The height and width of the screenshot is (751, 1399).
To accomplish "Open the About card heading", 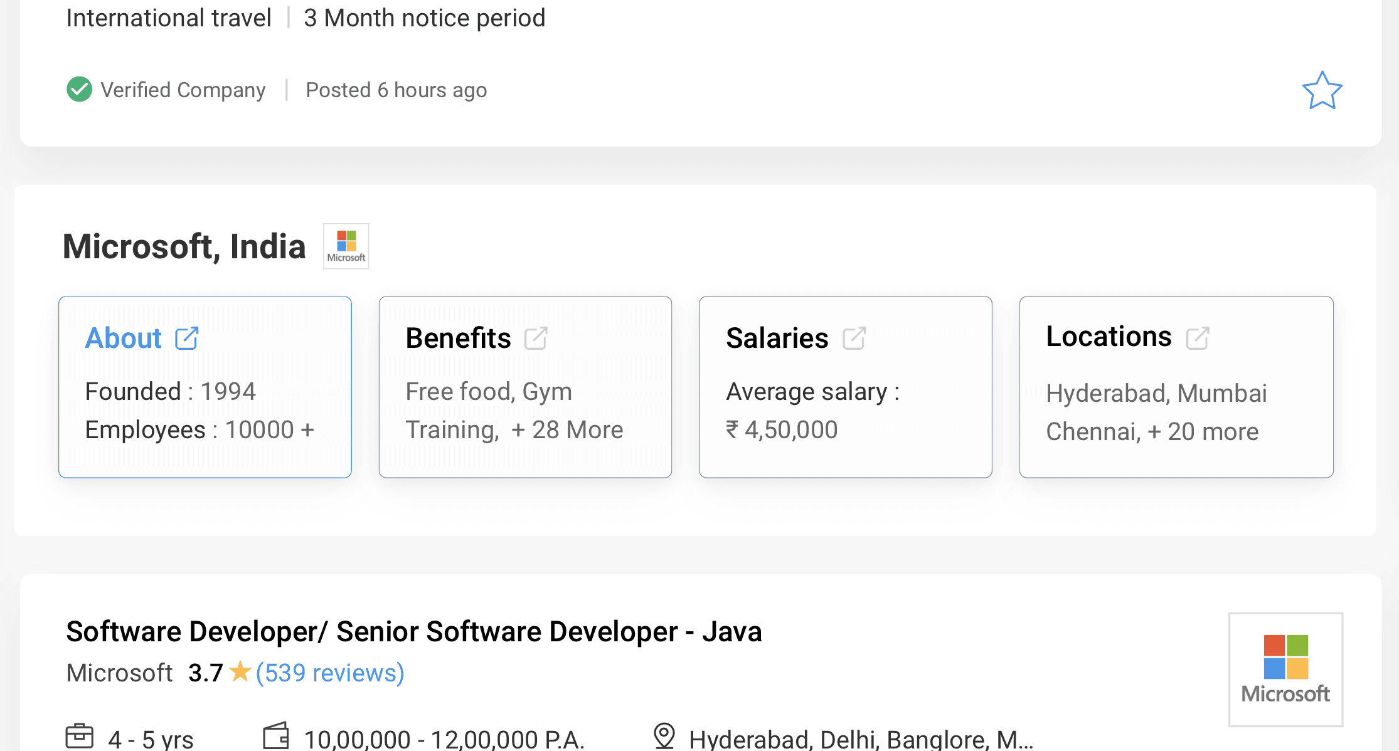I will coord(124,339).
